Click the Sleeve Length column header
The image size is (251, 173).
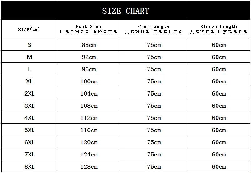[218, 29]
